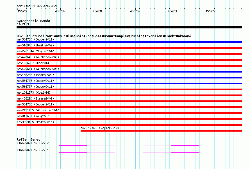The width and height of the screenshot is (250, 169).
Task: Open variant nsv456290 (Itsara2009) label
Action: coord(35,98)
